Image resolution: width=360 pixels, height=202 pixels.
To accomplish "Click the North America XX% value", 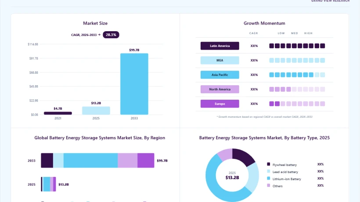I will click(x=254, y=89).
